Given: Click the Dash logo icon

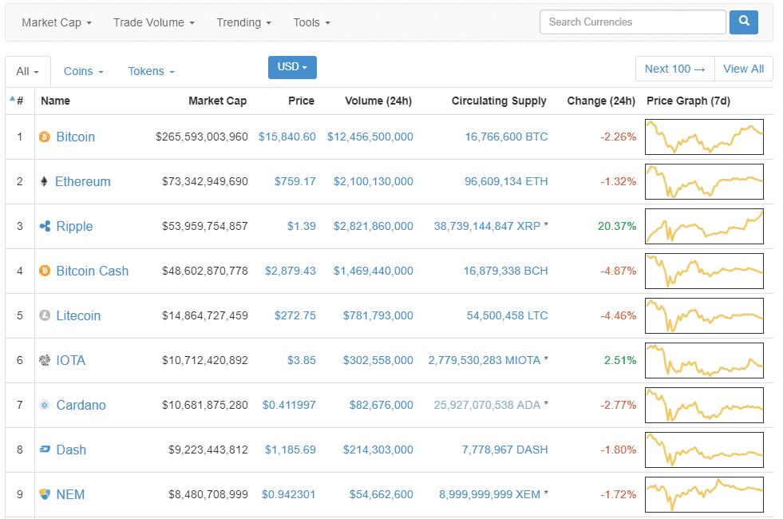Looking at the screenshot, I should (45, 450).
